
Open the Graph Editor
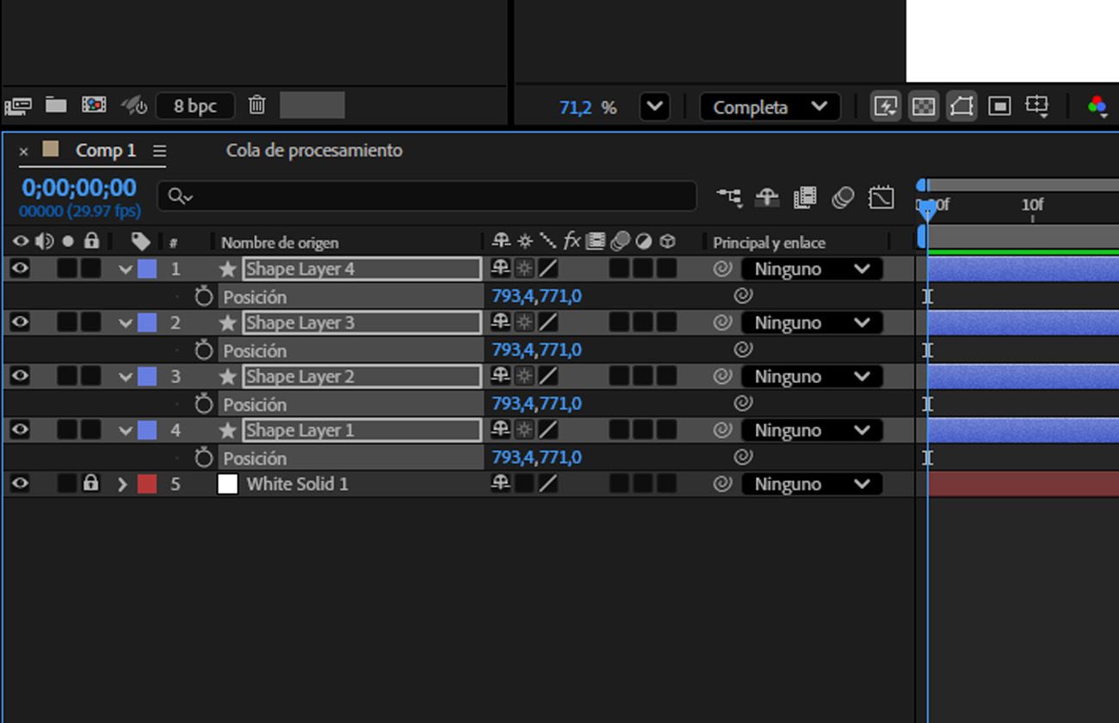(x=881, y=198)
